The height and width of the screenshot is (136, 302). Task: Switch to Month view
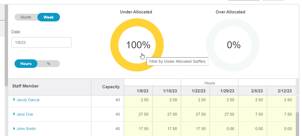(26, 17)
